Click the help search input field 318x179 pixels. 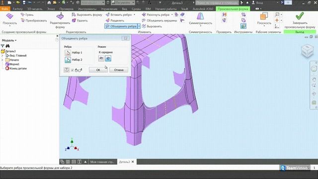(217, 2)
